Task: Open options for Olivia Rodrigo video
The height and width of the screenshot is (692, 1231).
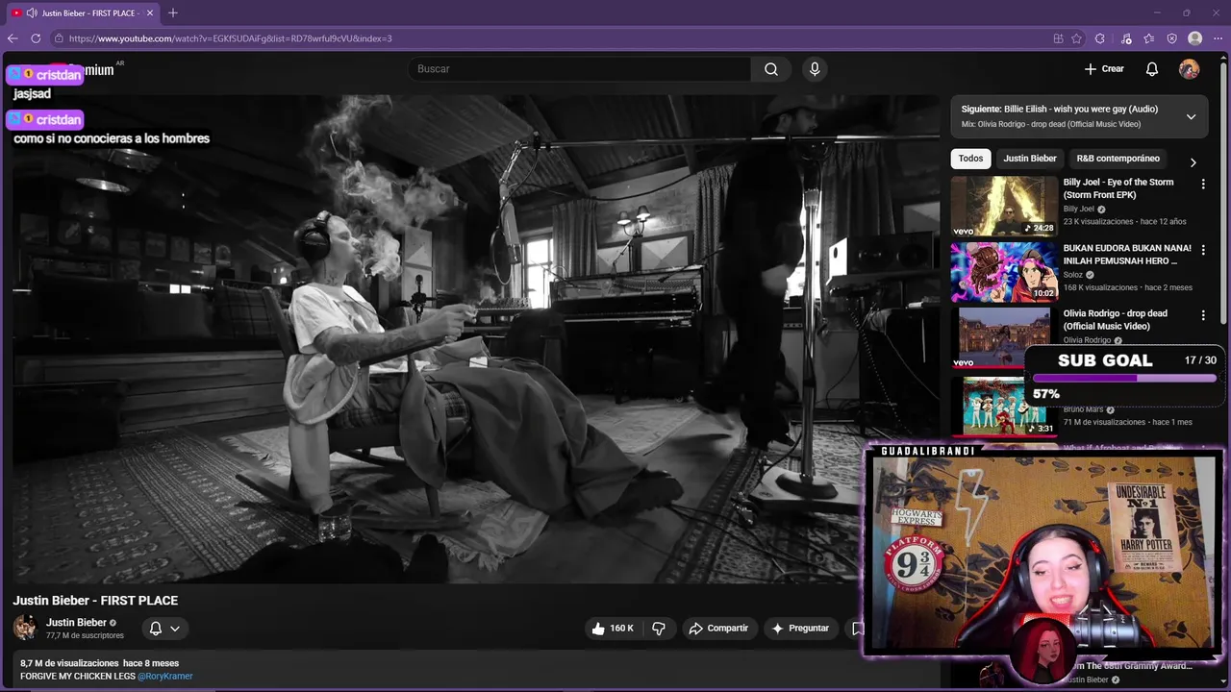Action: 1202,315
